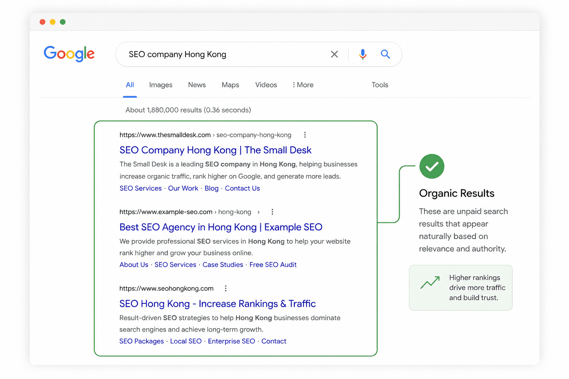Click 'We provide professional SEO services' snippet

point(235,247)
